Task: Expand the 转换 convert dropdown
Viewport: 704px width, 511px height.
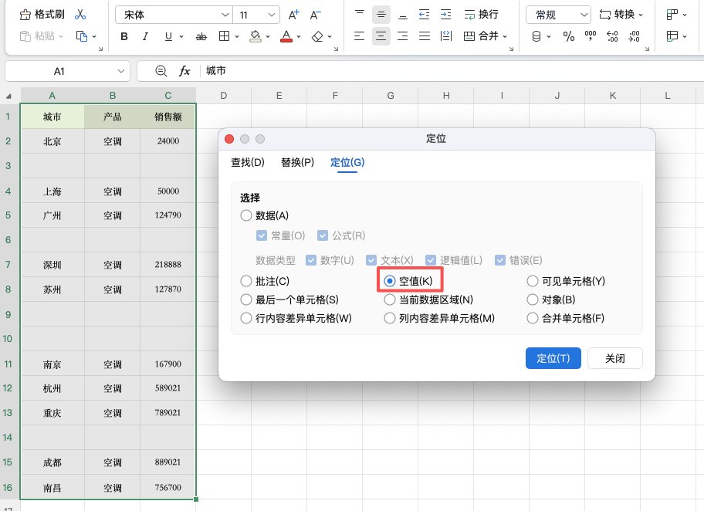Action: (x=641, y=15)
